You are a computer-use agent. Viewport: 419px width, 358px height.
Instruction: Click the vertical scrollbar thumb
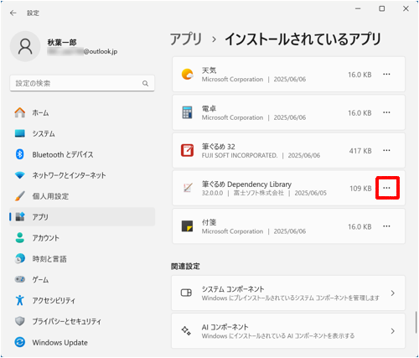[416, 322]
